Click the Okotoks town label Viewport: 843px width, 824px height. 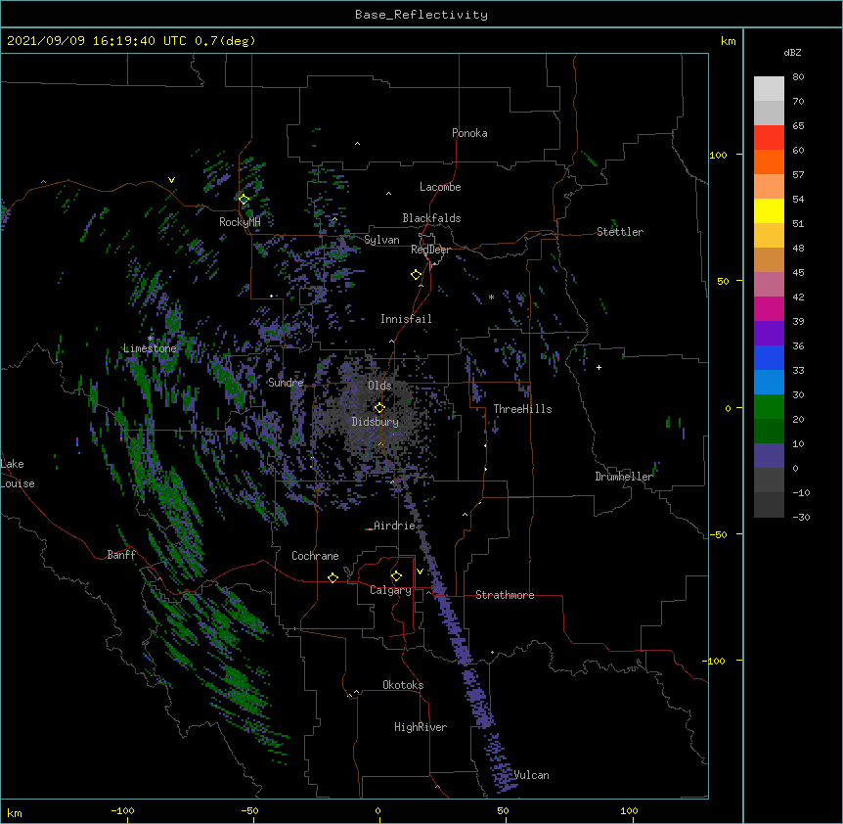(x=403, y=685)
